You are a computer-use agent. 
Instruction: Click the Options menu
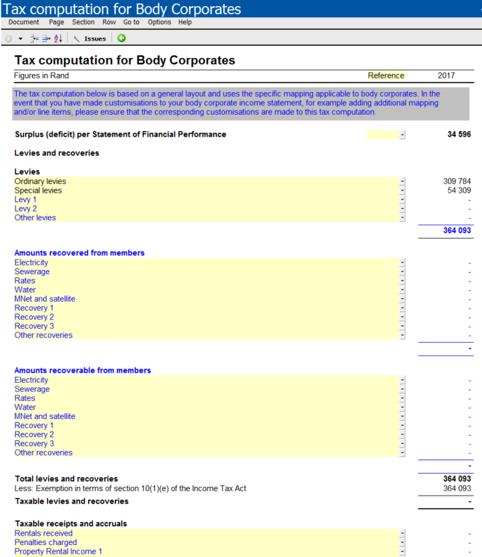tap(160, 22)
